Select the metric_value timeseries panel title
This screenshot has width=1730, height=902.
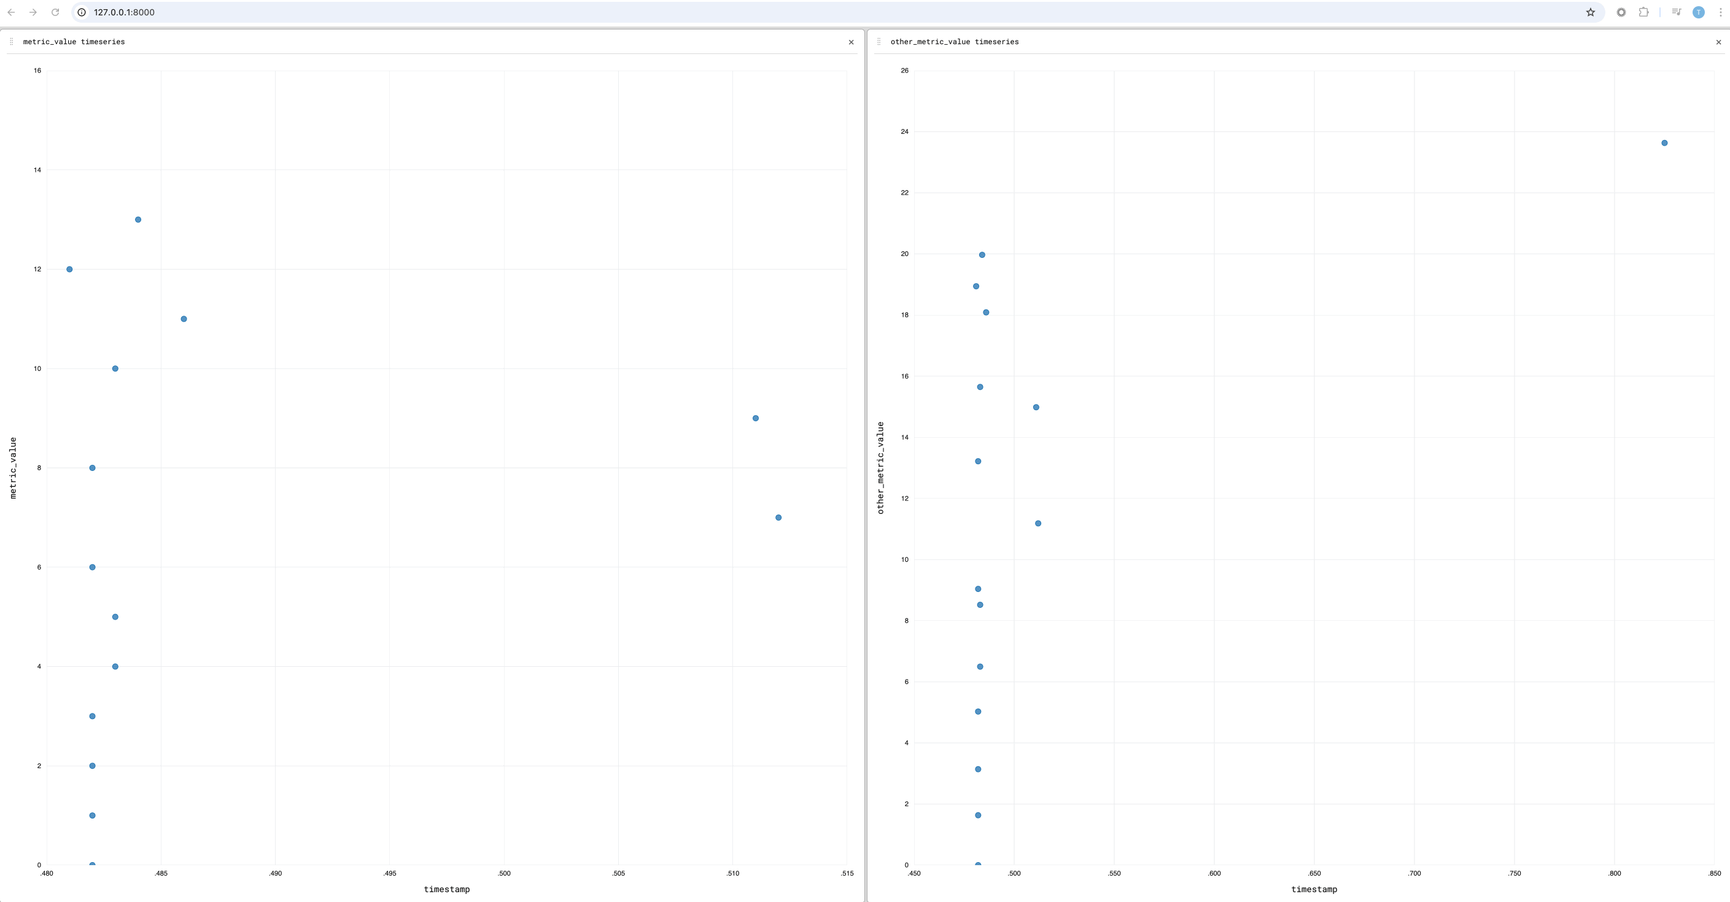tap(74, 42)
